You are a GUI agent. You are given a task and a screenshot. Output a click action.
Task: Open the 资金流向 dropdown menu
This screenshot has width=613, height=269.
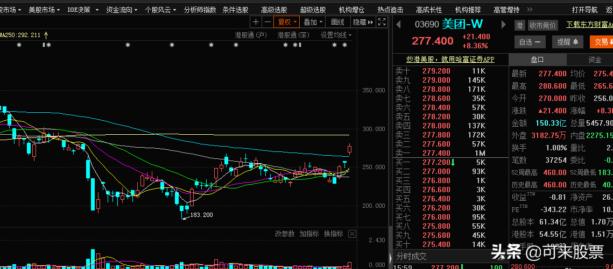click(122, 10)
